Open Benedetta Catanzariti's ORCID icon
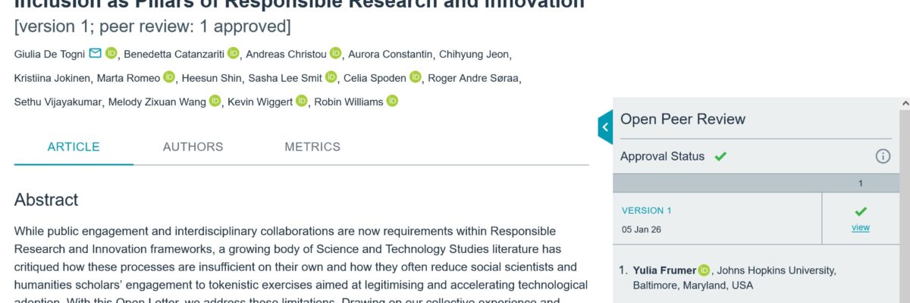The image size is (910, 303). pos(234,53)
